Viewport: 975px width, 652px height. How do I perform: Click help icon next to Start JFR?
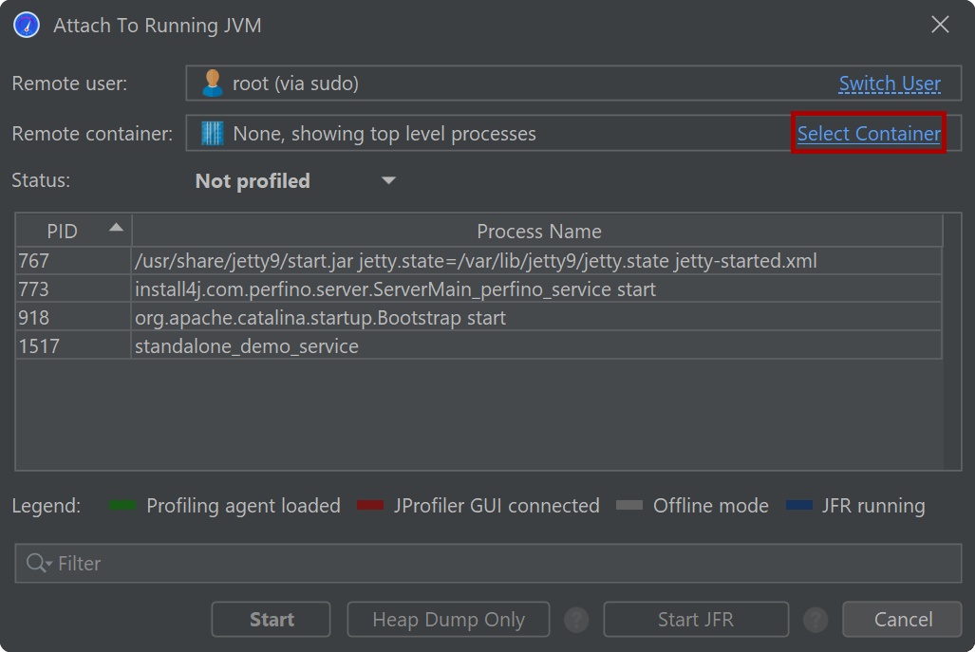[816, 621]
